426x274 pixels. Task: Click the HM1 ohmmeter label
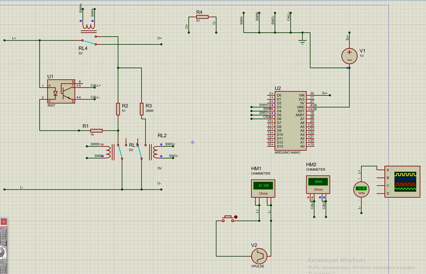pyautogui.click(x=256, y=169)
